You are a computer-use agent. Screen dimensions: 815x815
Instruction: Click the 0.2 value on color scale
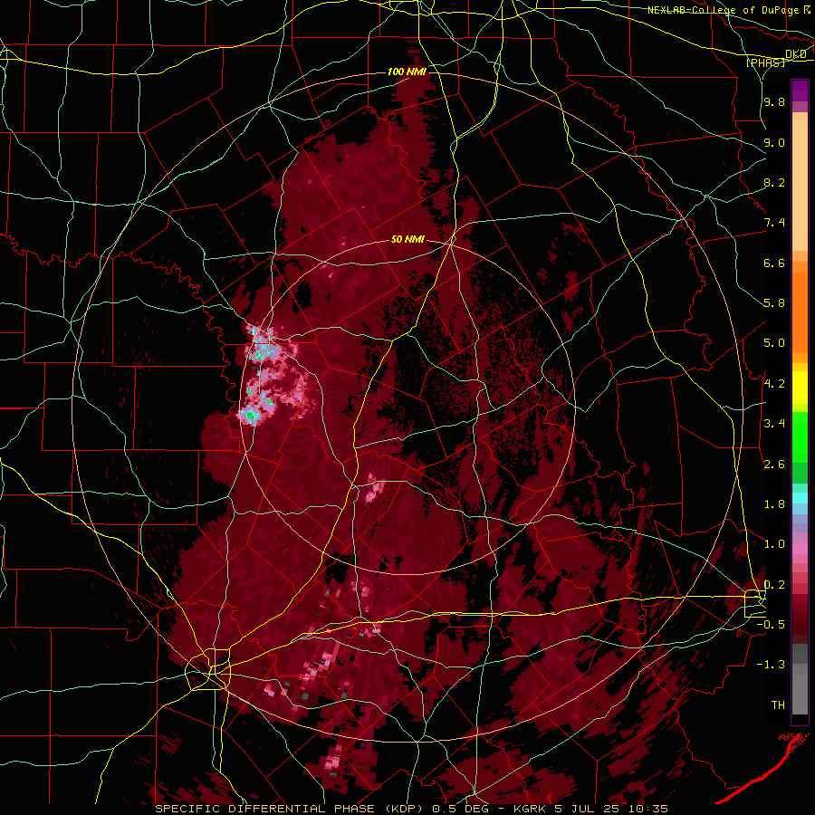774,585
